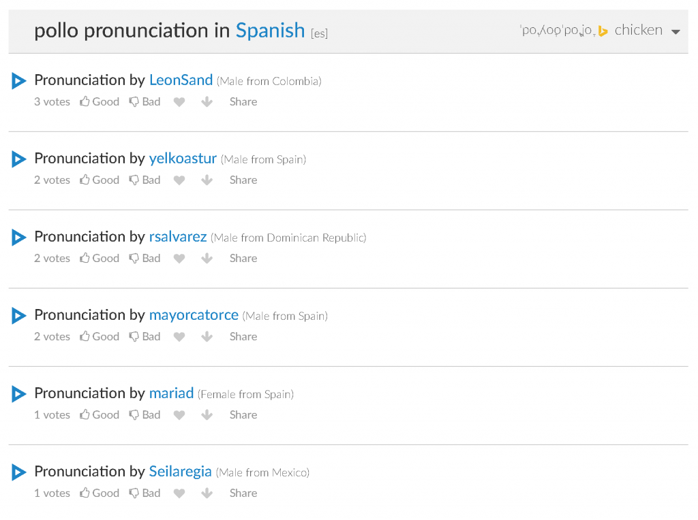Play yelkoastur's pronunciation audio

tap(18, 159)
